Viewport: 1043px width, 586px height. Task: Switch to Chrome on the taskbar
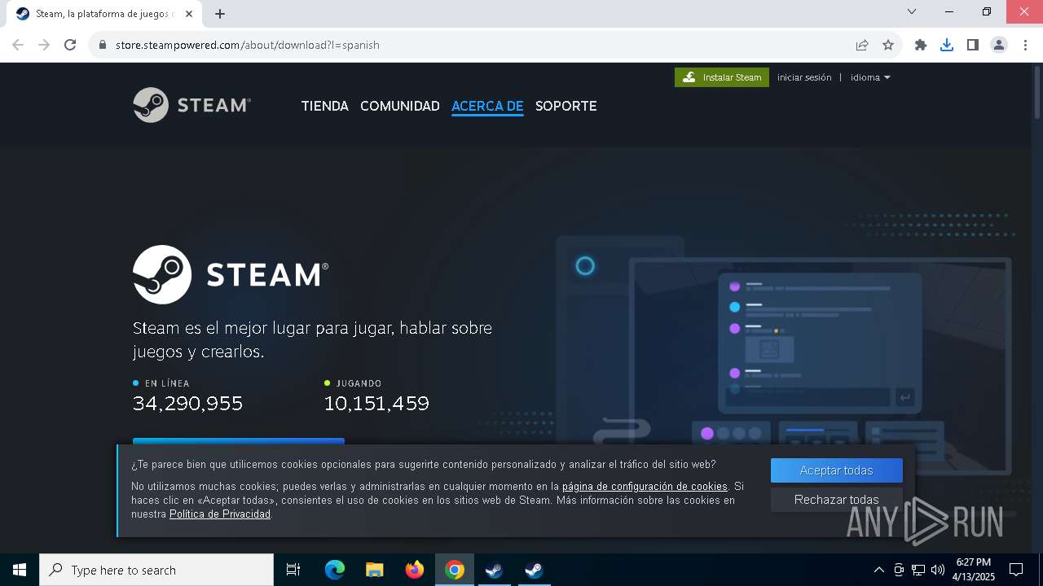tap(455, 570)
